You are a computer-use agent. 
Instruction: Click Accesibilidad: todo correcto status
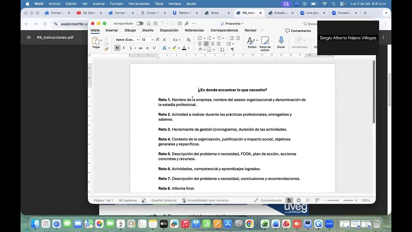coord(205,200)
